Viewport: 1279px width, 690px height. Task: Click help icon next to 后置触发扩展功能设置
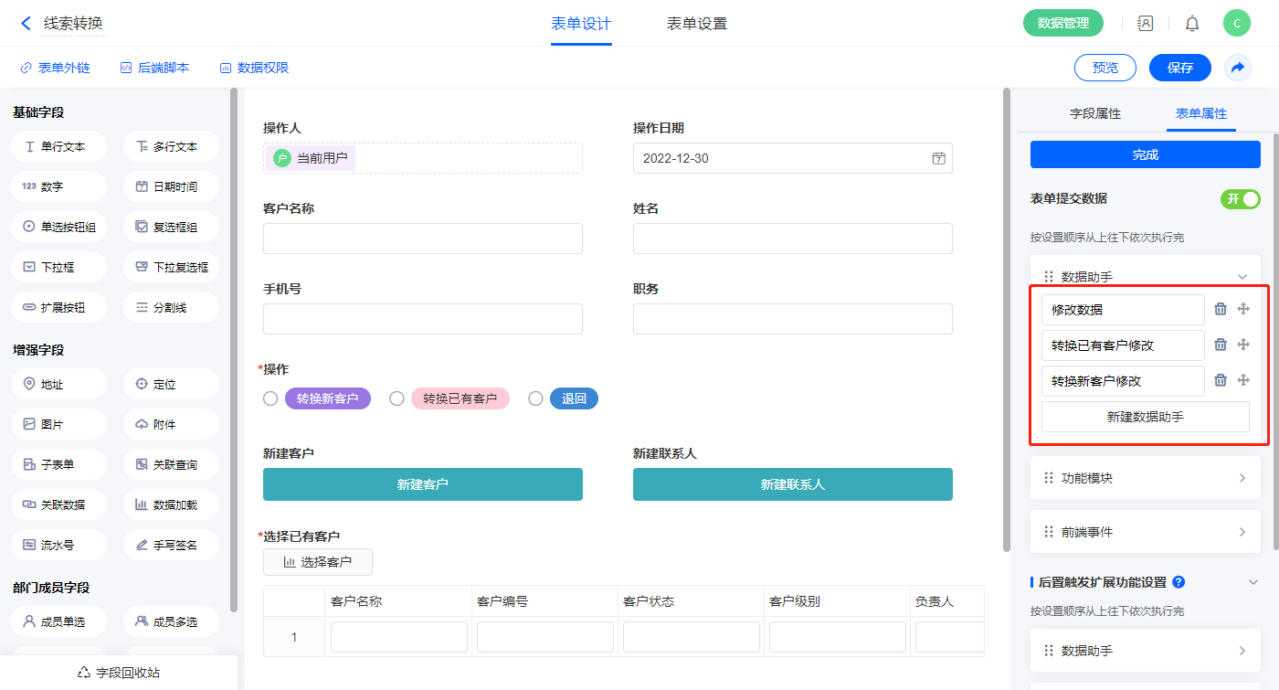[x=1179, y=582]
